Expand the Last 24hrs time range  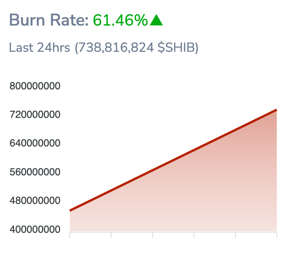[39, 47]
